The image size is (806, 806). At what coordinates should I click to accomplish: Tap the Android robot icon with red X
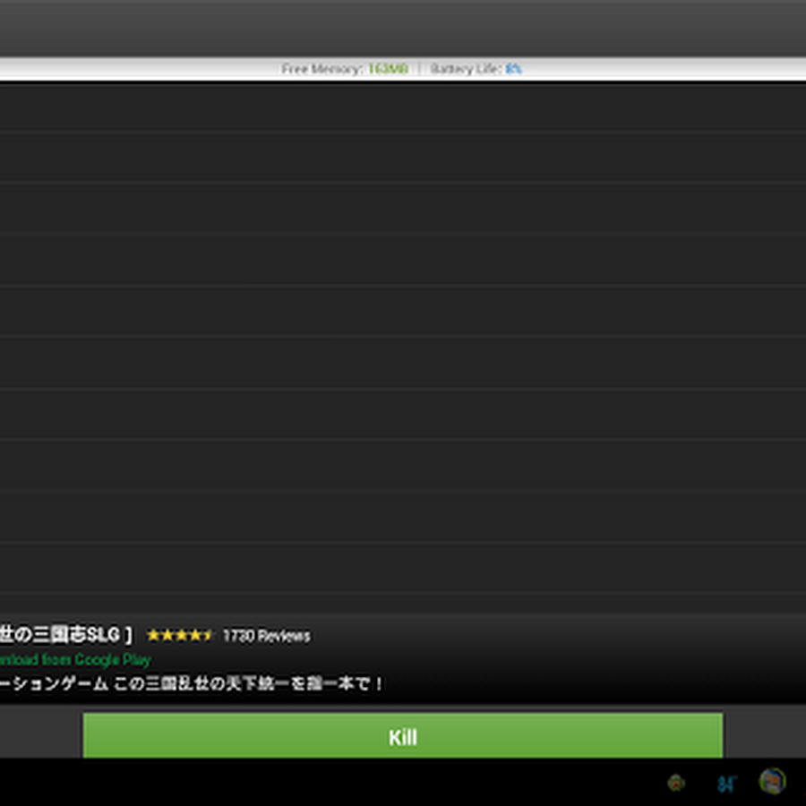pos(676,783)
